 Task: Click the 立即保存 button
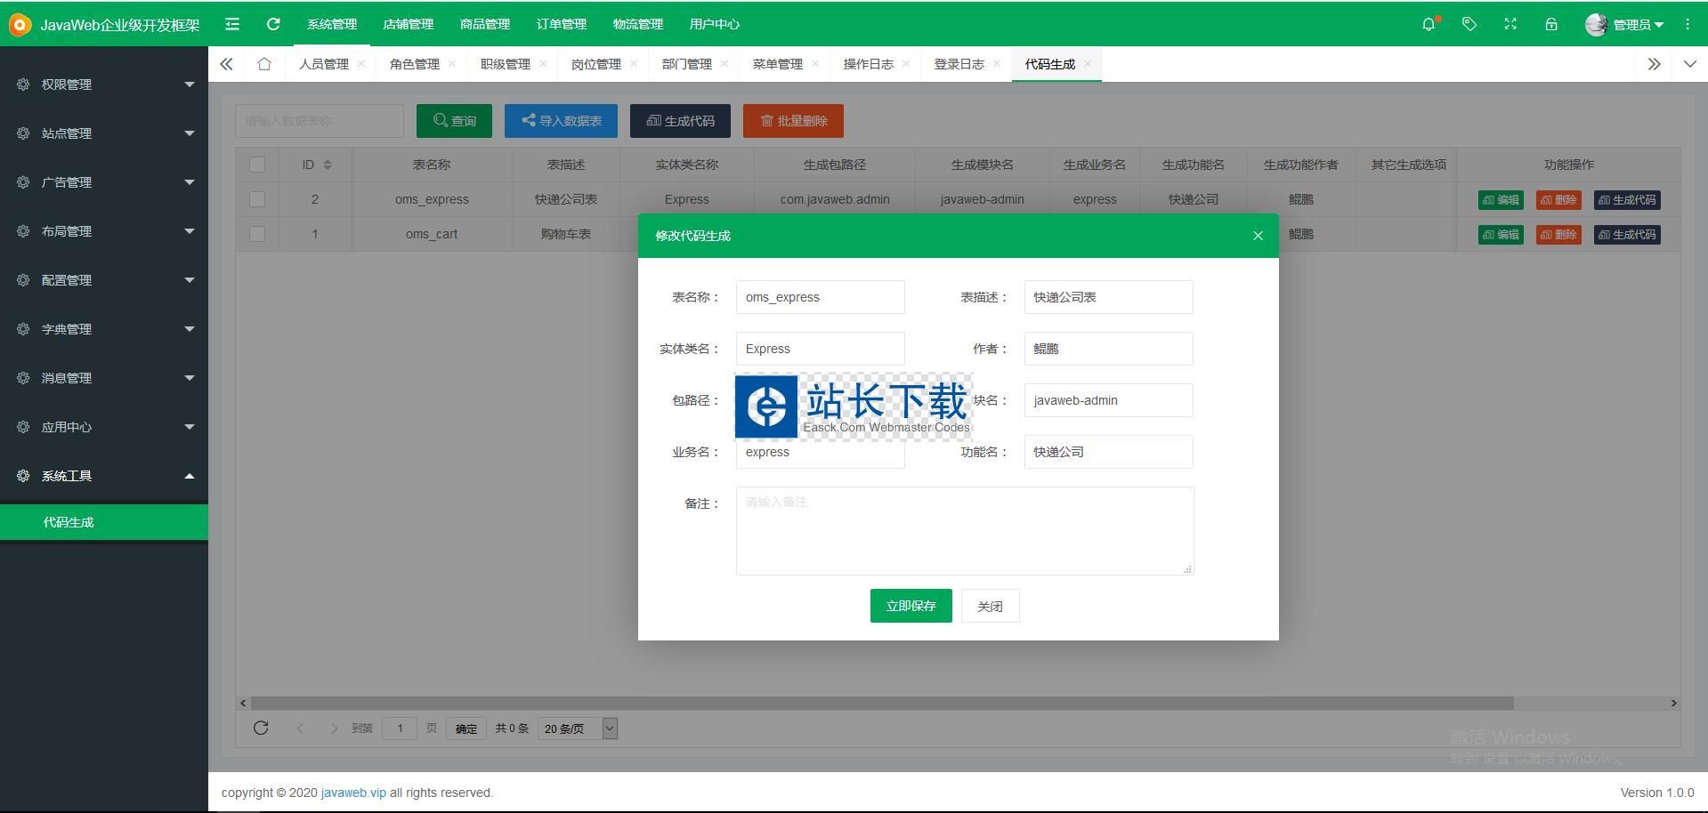pos(911,606)
